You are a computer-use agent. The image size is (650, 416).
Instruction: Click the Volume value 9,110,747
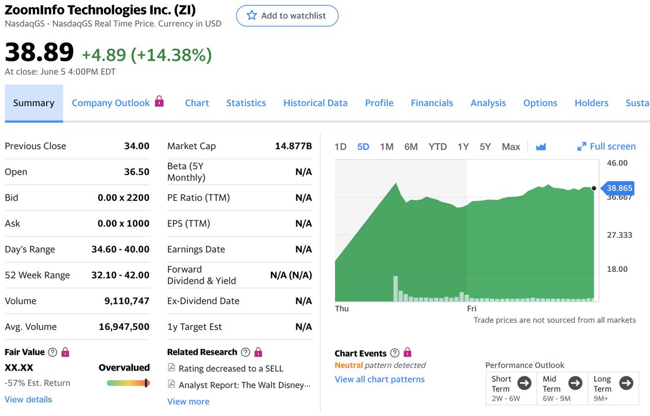coord(127,301)
